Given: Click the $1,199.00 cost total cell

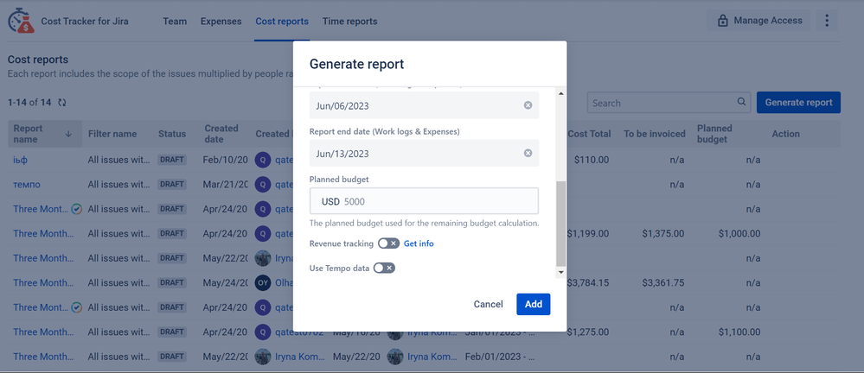Looking at the screenshot, I should pos(588,233).
